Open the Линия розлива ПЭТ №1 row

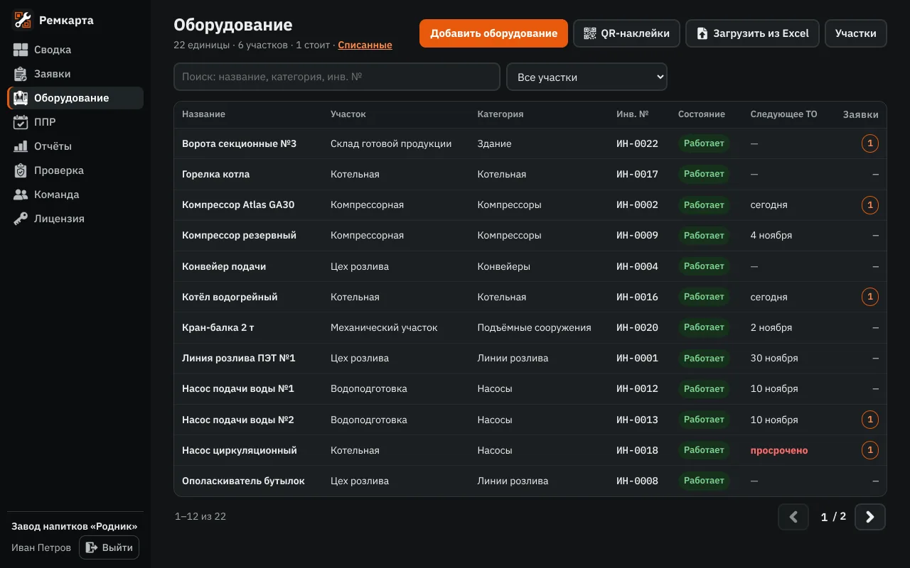pos(530,359)
